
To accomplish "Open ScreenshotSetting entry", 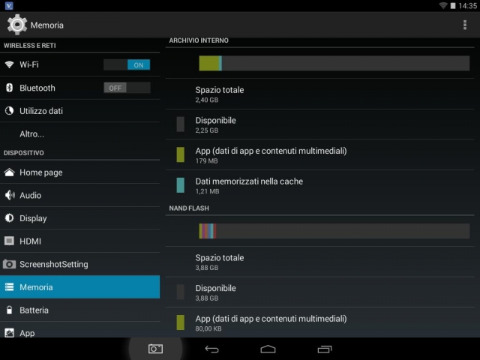I will coord(80,264).
